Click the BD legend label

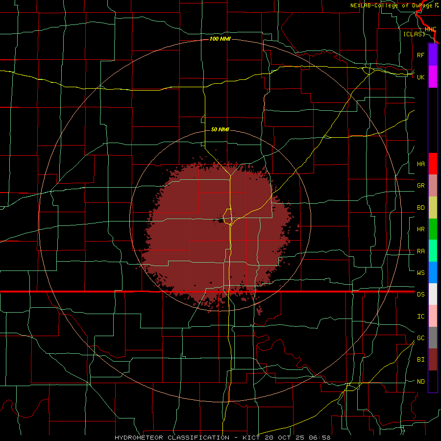pos(420,208)
